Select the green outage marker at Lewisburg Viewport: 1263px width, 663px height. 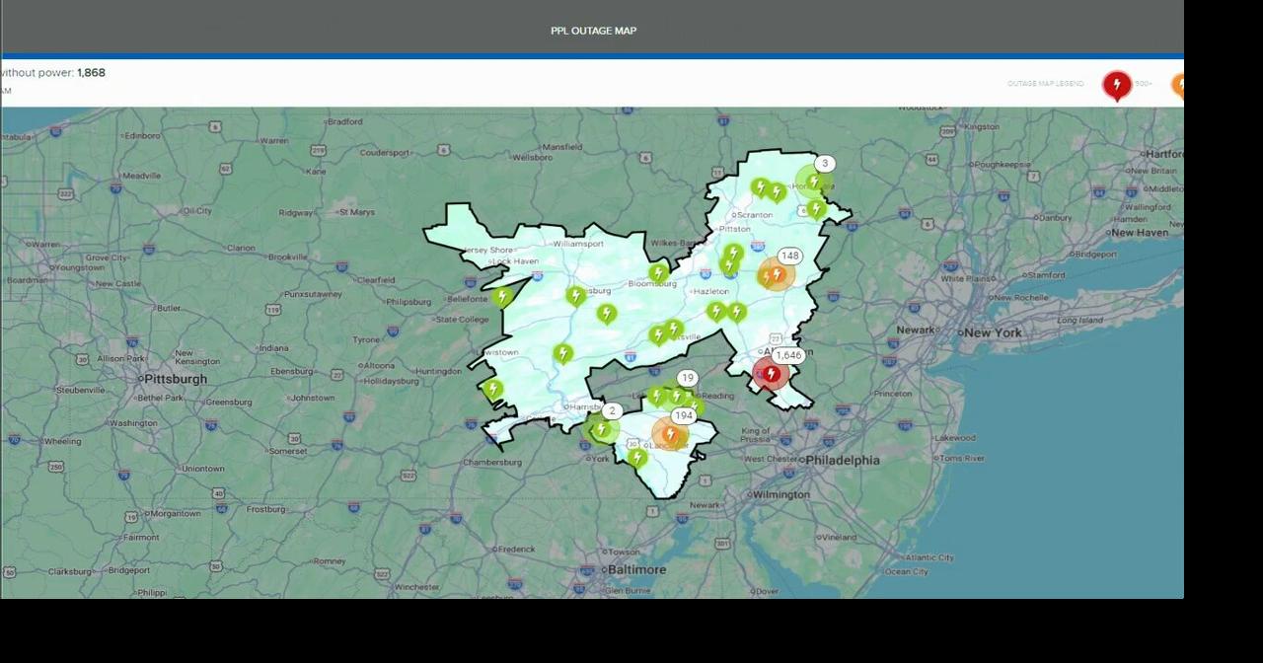click(576, 295)
